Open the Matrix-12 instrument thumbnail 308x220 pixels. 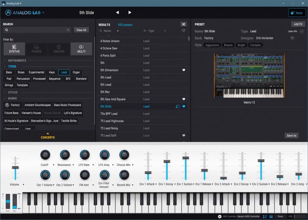tap(249, 76)
